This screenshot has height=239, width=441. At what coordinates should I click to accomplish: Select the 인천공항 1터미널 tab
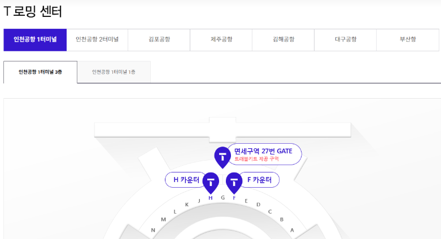tap(35, 40)
